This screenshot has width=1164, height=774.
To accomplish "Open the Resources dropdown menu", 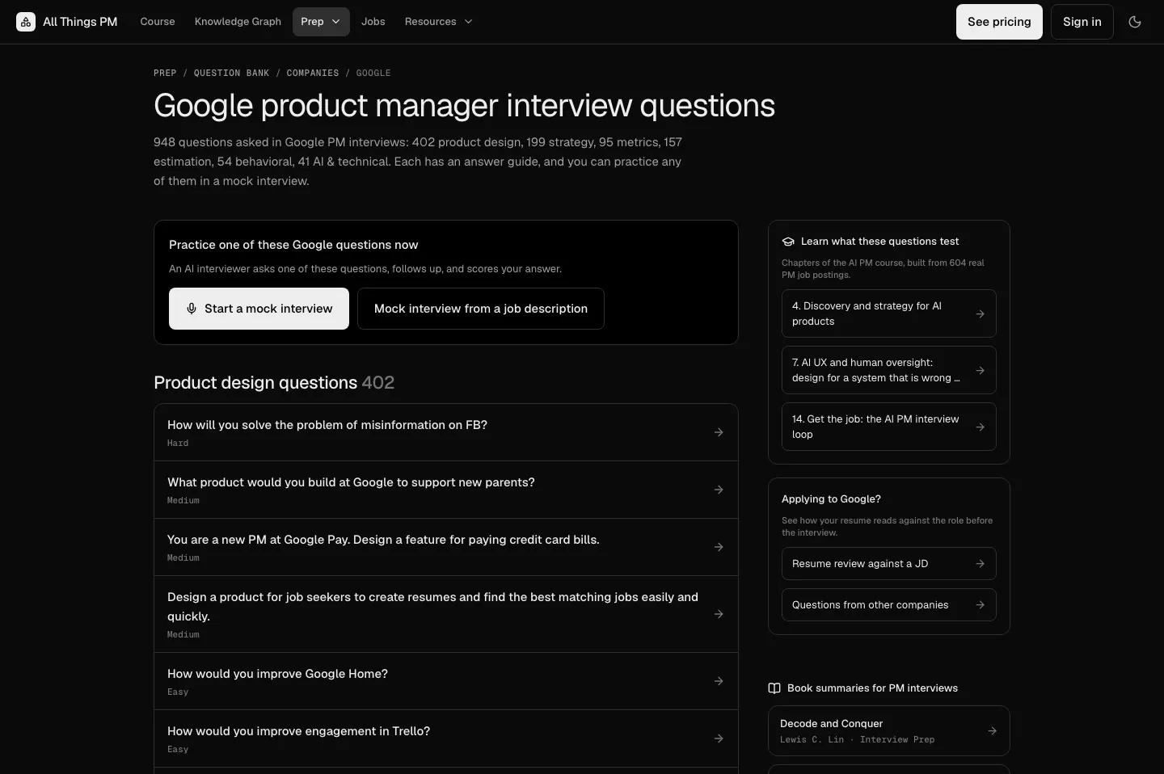I will coord(439,22).
